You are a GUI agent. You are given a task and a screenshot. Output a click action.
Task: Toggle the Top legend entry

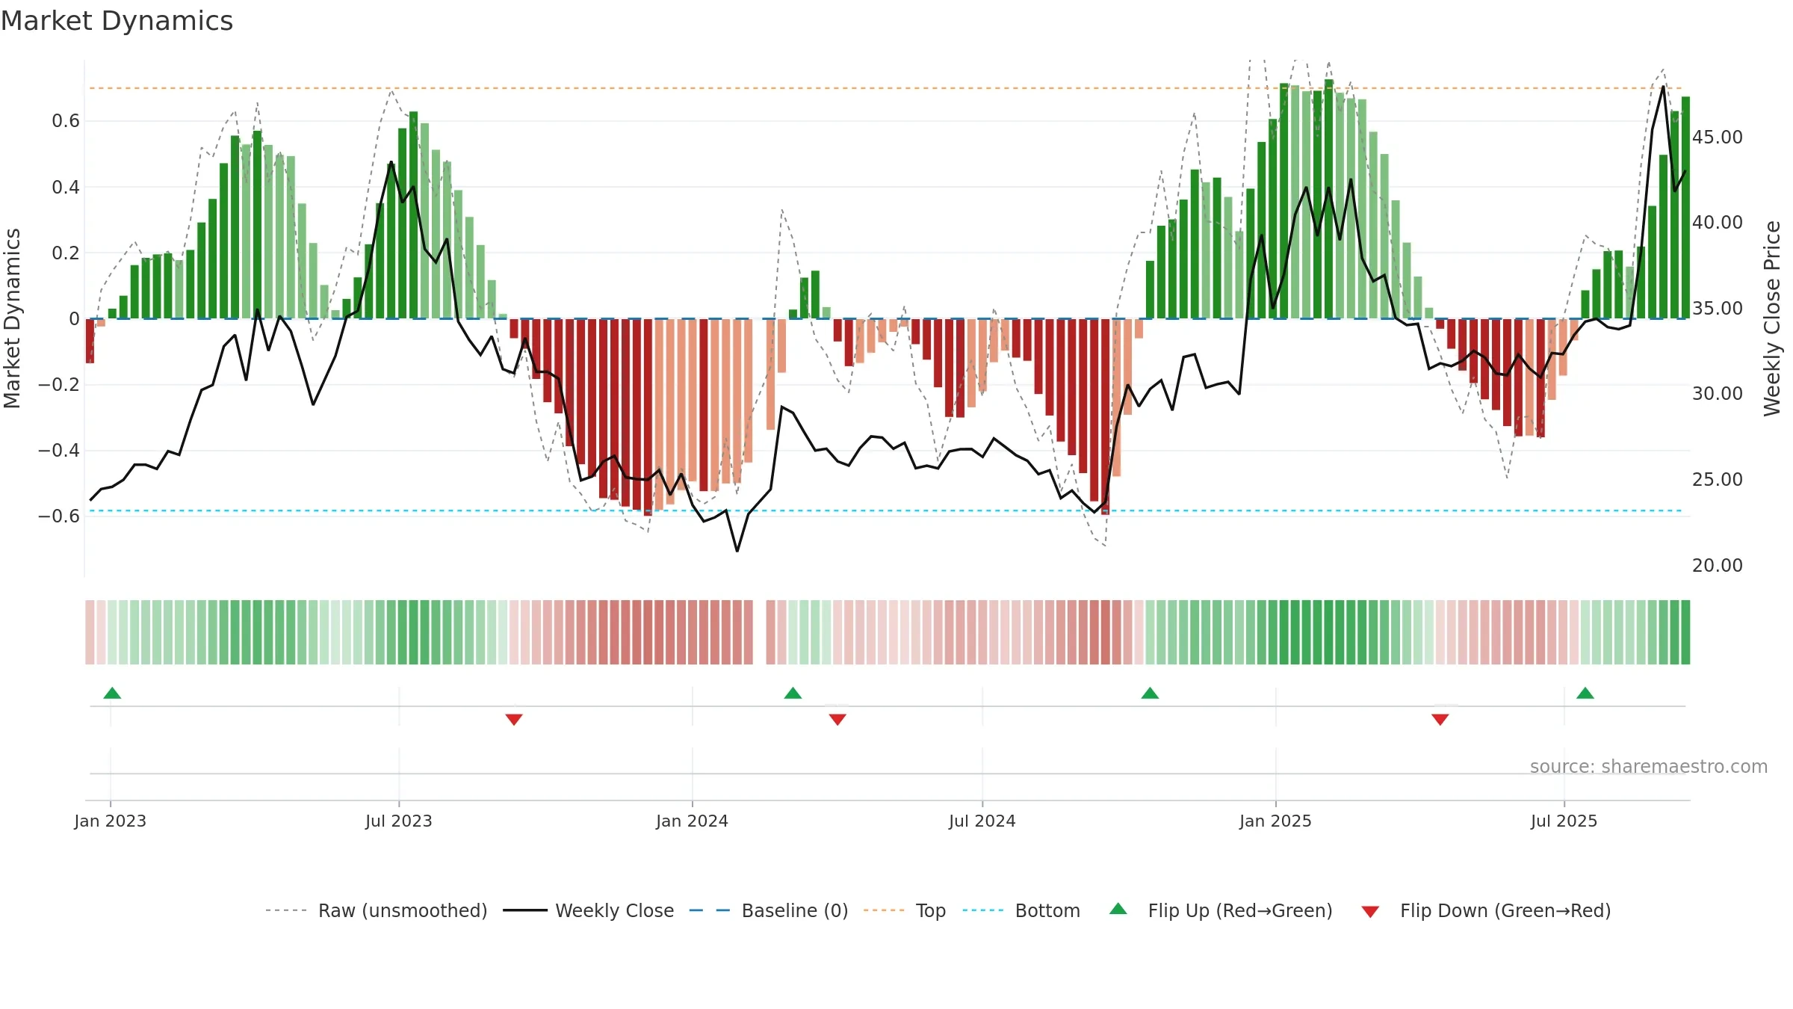[x=905, y=910]
